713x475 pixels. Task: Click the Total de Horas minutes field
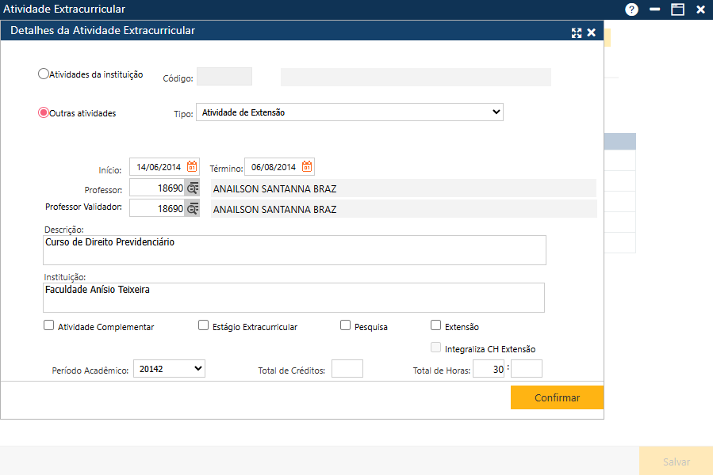coord(527,369)
